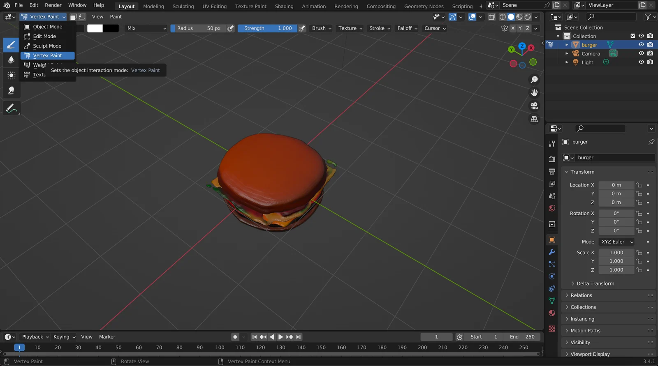Switch orthographic/perspective grid icon
Viewport: 658px width, 366px height.
pos(534,119)
